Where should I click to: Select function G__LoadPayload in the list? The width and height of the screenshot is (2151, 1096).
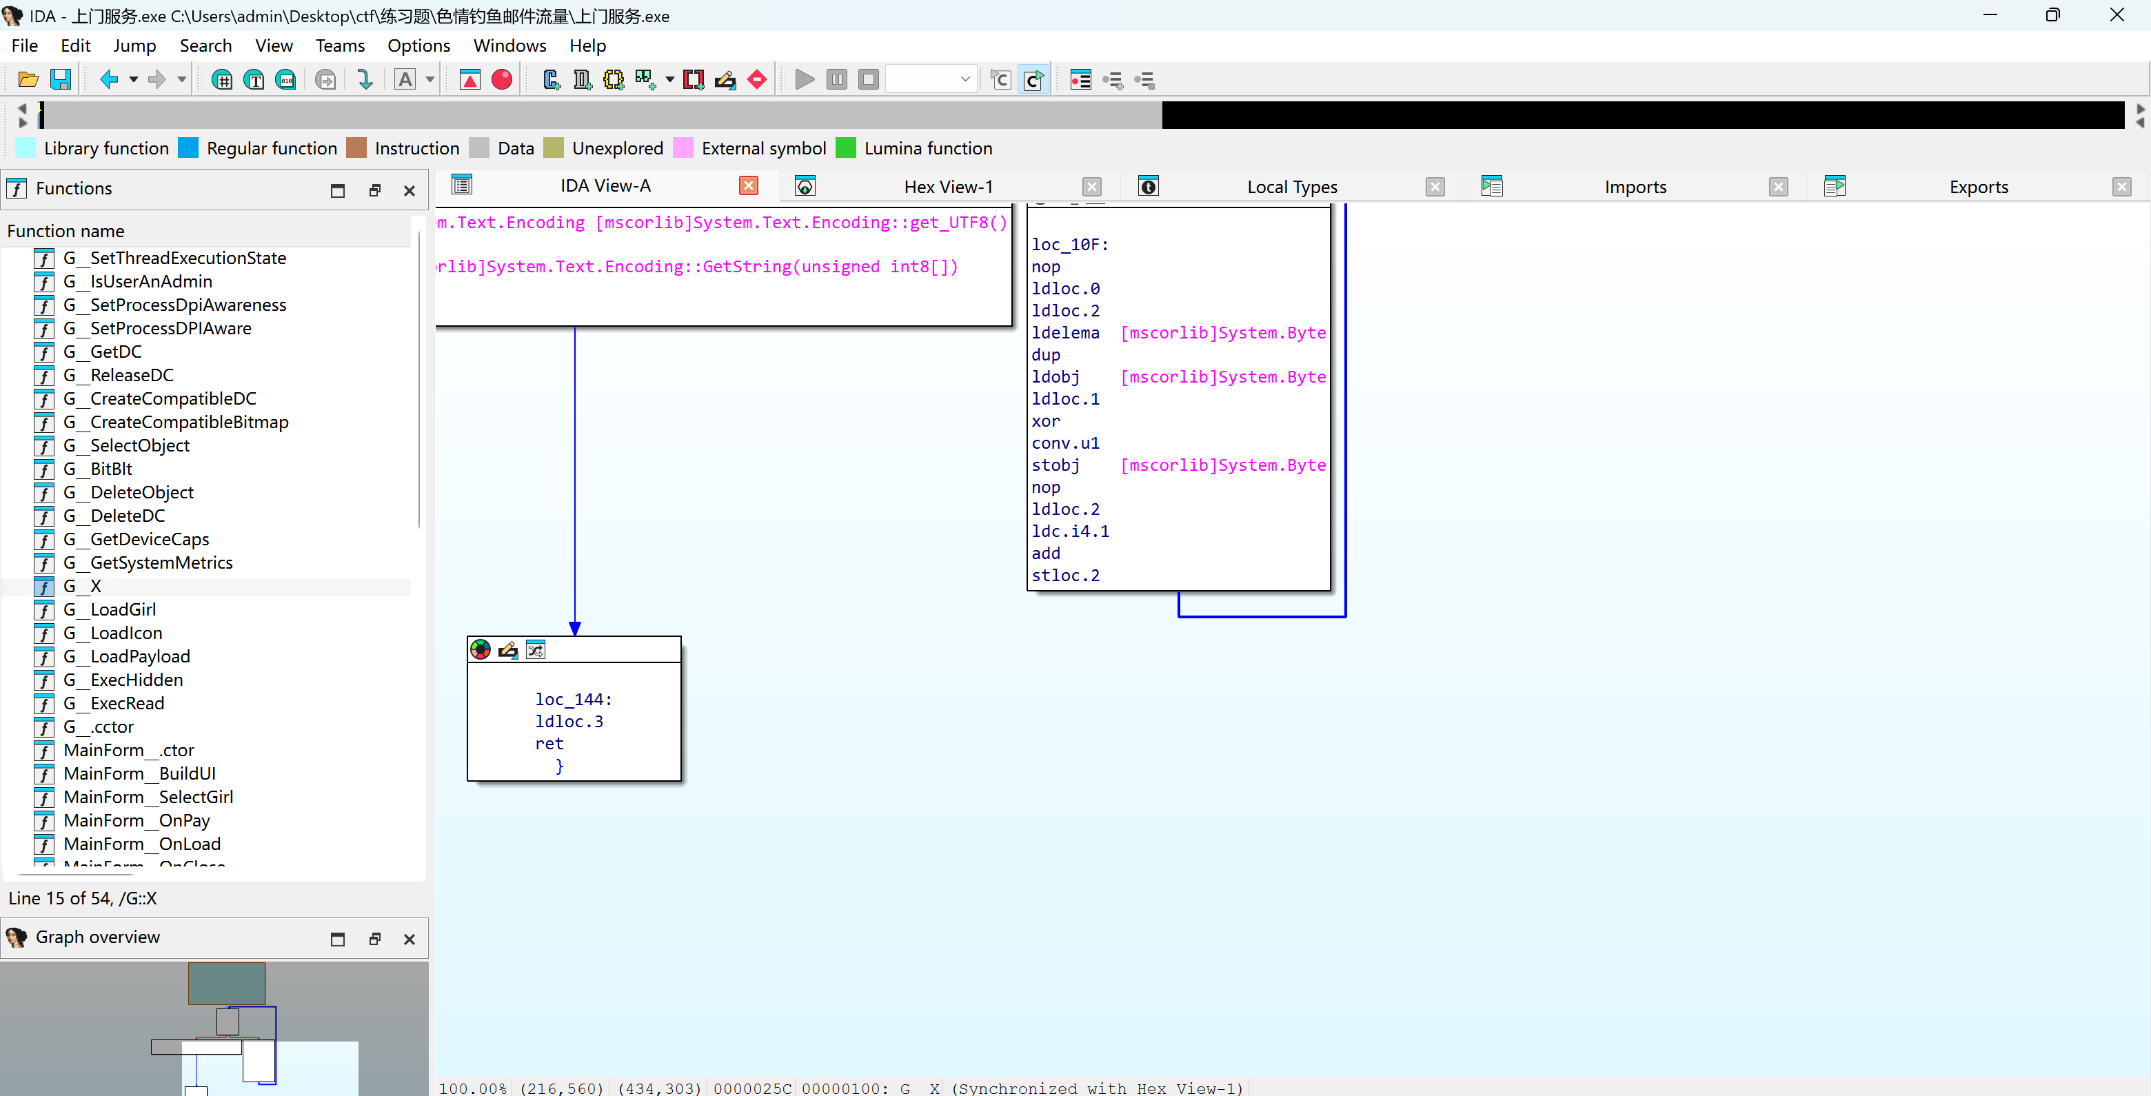coord(127,656)
